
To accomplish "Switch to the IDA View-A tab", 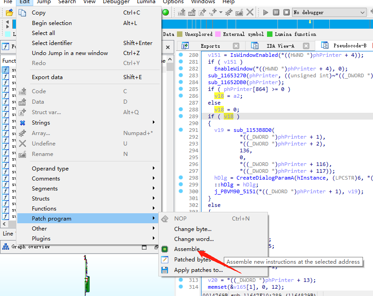I will [x=280, y=46].
